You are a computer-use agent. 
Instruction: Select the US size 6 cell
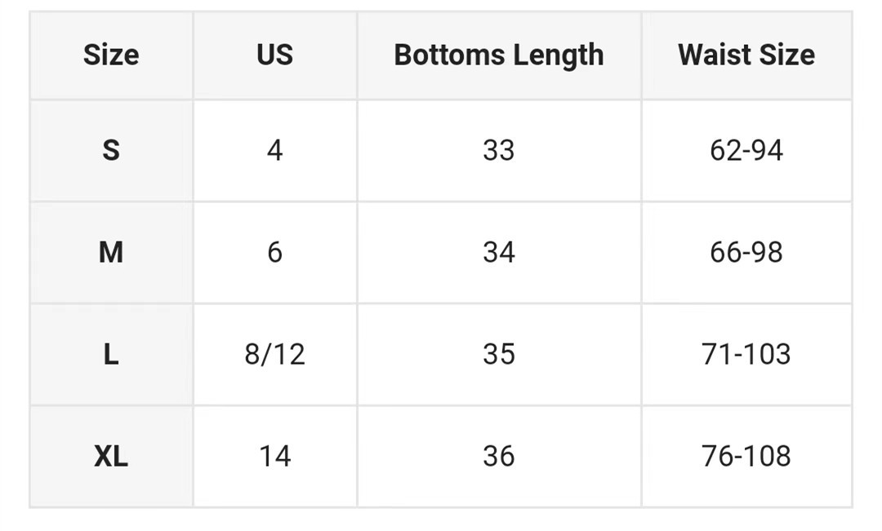coord(275,252)
